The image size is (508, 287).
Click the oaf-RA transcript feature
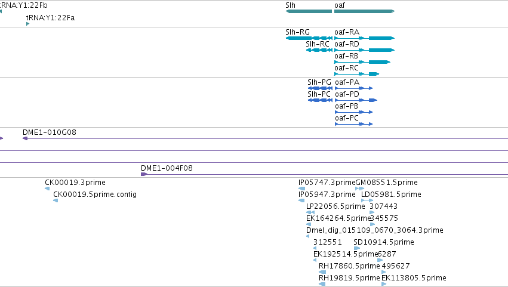365,38
